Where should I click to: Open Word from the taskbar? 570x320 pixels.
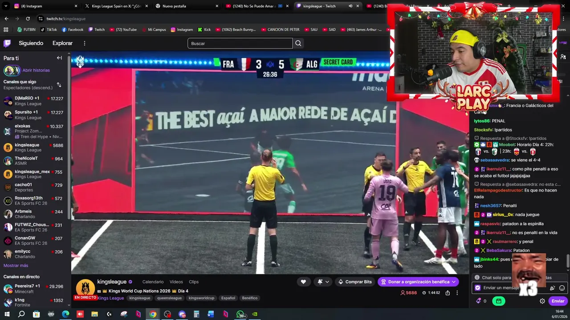click(x=211, y=314)
